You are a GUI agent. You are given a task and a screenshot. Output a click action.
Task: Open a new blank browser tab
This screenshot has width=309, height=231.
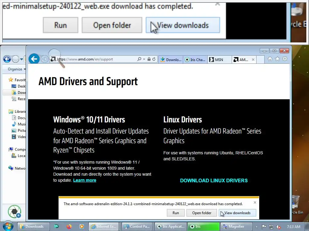260,60
